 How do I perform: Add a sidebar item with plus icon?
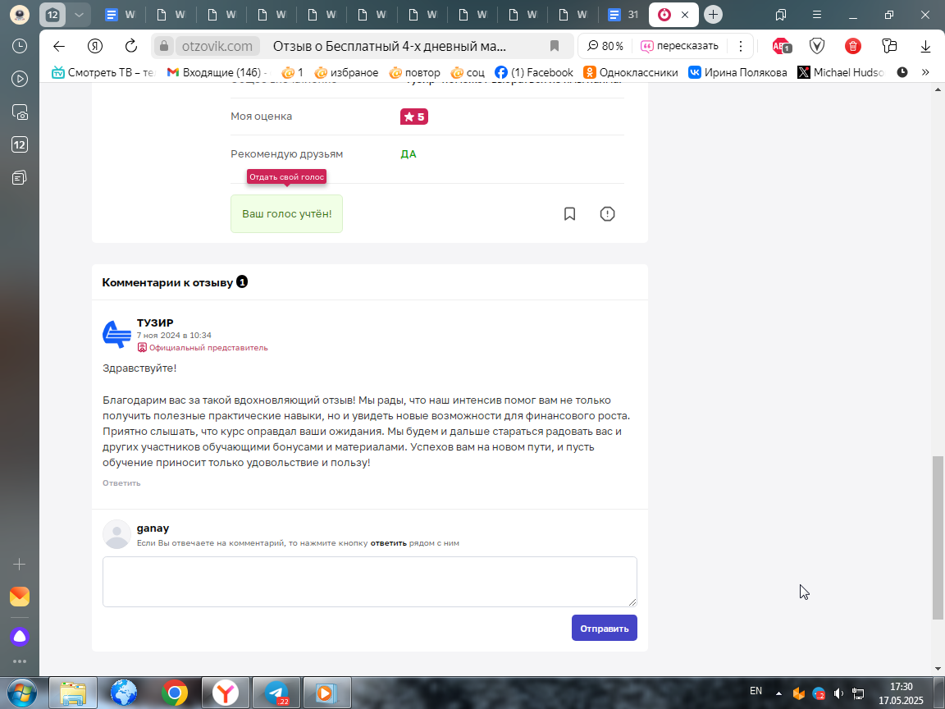coord(20,565)
